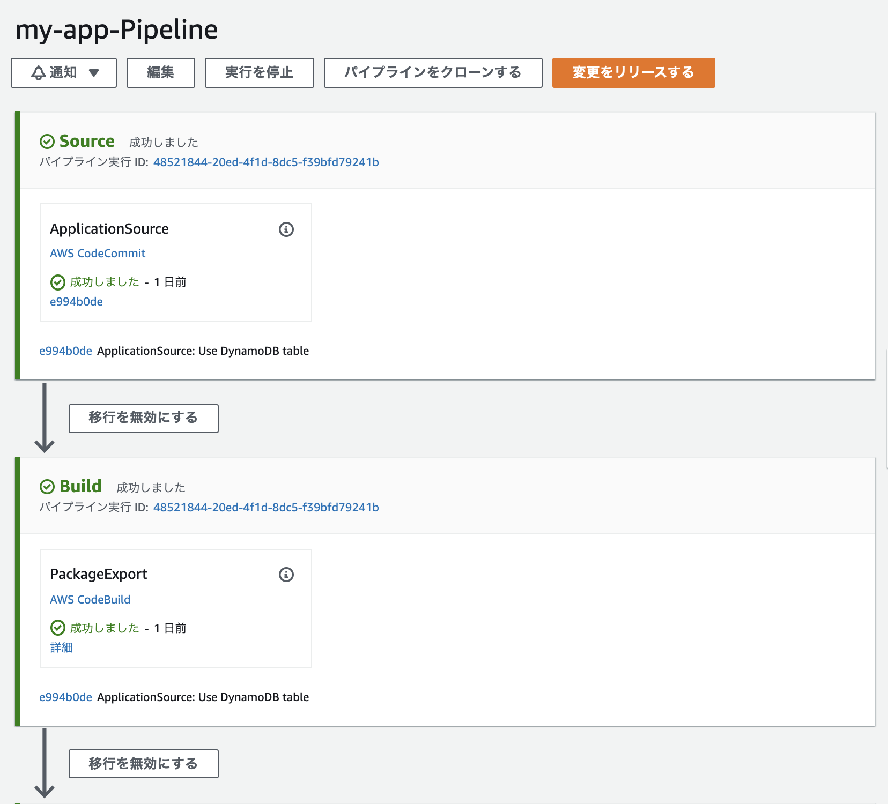Click the Build stage success check icon
The image size is (888, 804).
[47, 487]
